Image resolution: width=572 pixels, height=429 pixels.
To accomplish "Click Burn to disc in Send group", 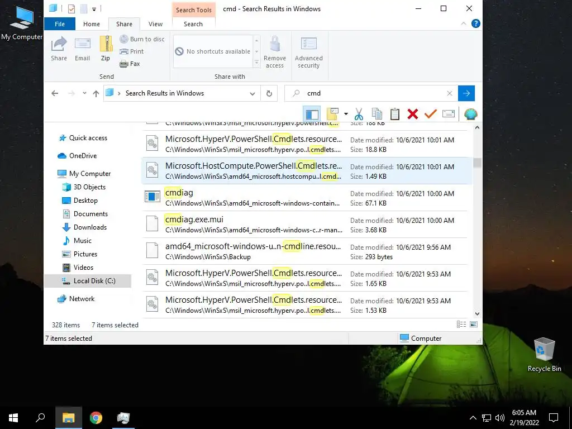I will [142, 39].
